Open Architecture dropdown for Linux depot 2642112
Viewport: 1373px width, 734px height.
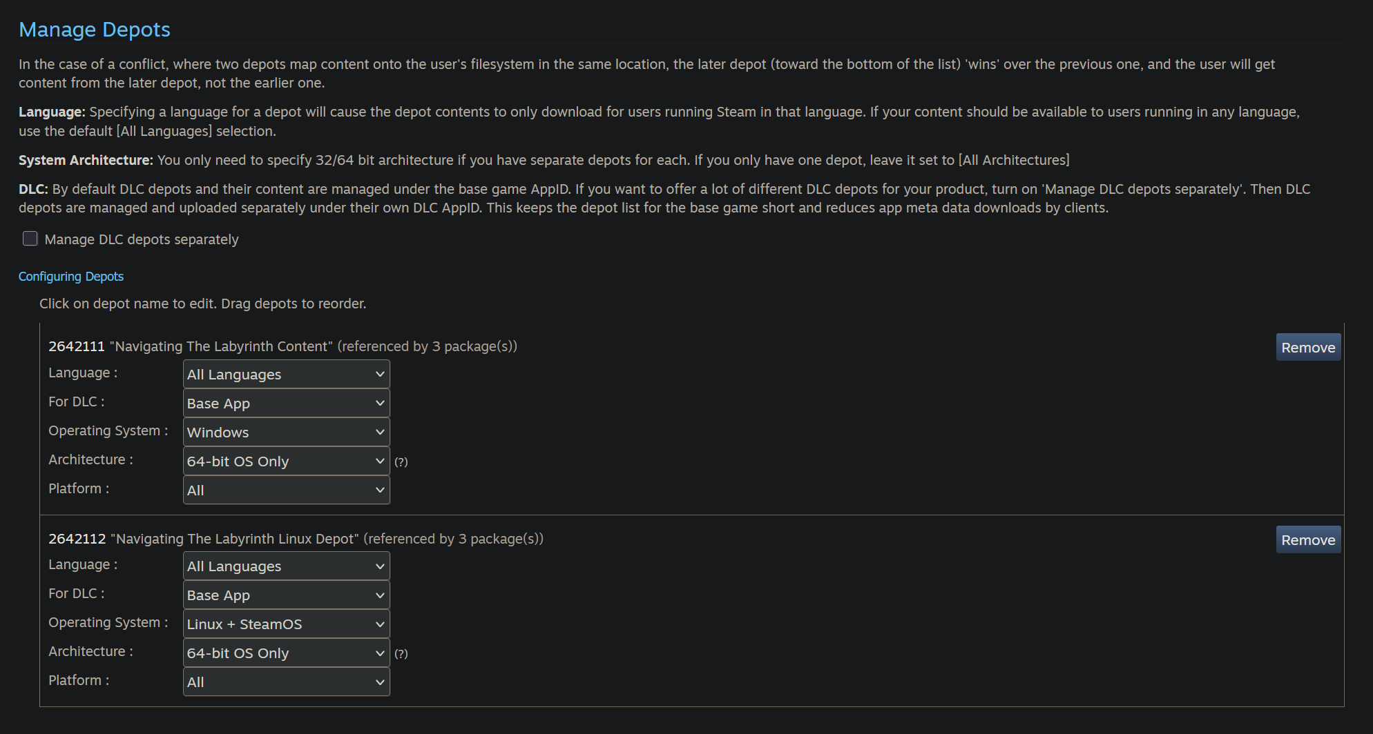click(x=286, y=653)
